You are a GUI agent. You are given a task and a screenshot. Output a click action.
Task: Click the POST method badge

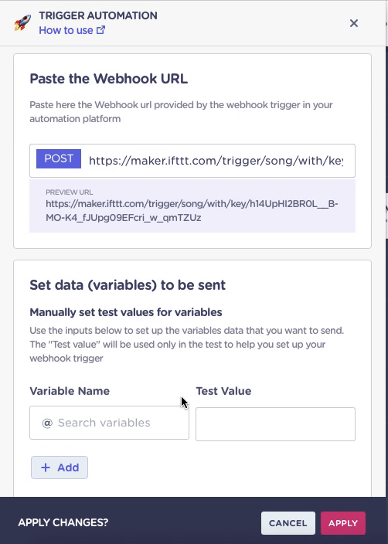[x=59, y=159]
